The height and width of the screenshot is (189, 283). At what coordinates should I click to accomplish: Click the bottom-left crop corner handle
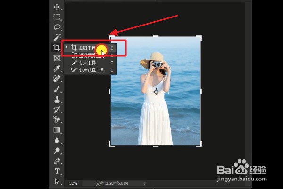[x=112, y=144]
